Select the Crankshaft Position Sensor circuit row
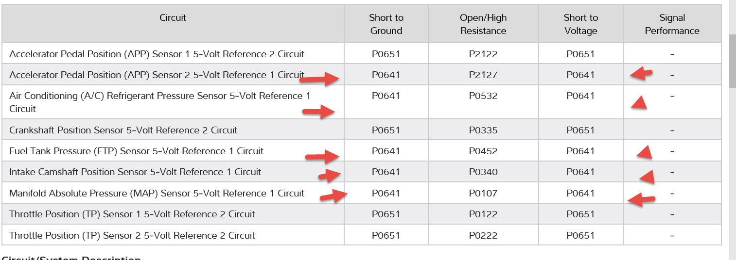The width and height of the screenshot is (736, 260). (123, 130)
